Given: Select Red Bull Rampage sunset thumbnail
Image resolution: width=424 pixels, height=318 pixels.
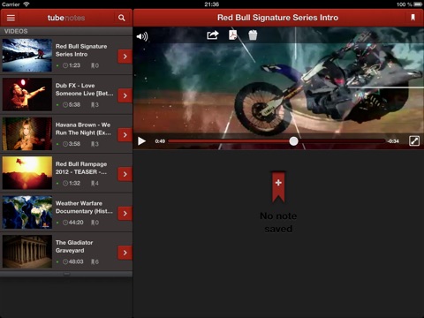Looking at the screenshot, I should coord(27,173).
